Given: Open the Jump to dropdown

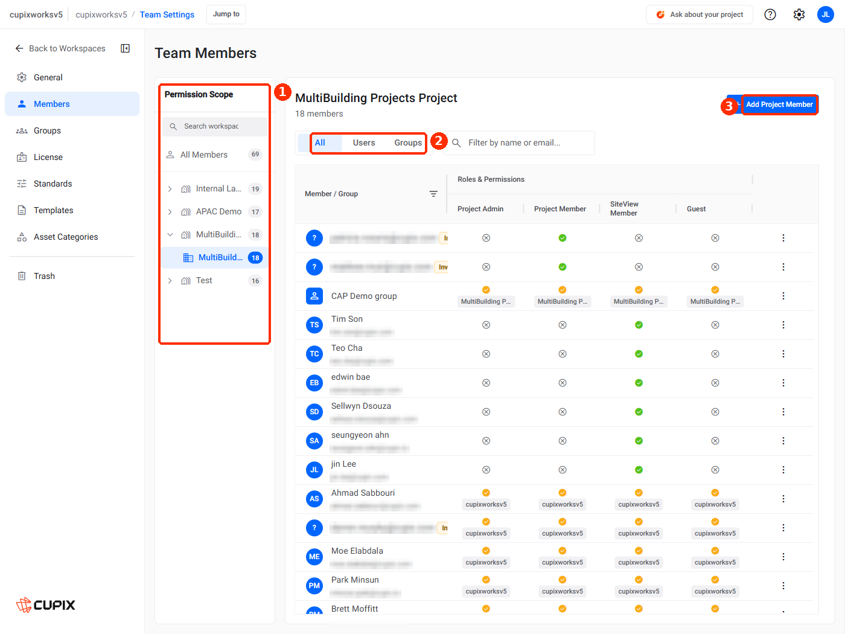Looking at the screenshot, I should [x=226, y=14].
